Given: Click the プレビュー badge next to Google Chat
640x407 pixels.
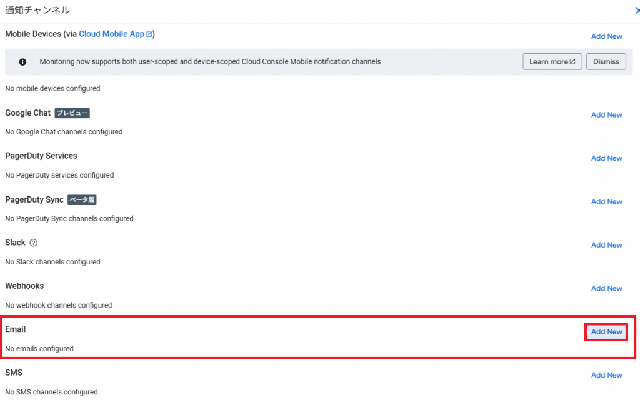Looking at the screenshot, I should click(x=72, y=113).
